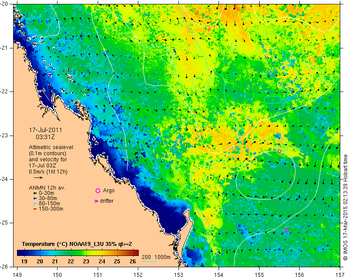The height and width of the screenshot is (279, 349).
Task: Click the '80-150m' depth label
Action: click(x=49, y=204)
